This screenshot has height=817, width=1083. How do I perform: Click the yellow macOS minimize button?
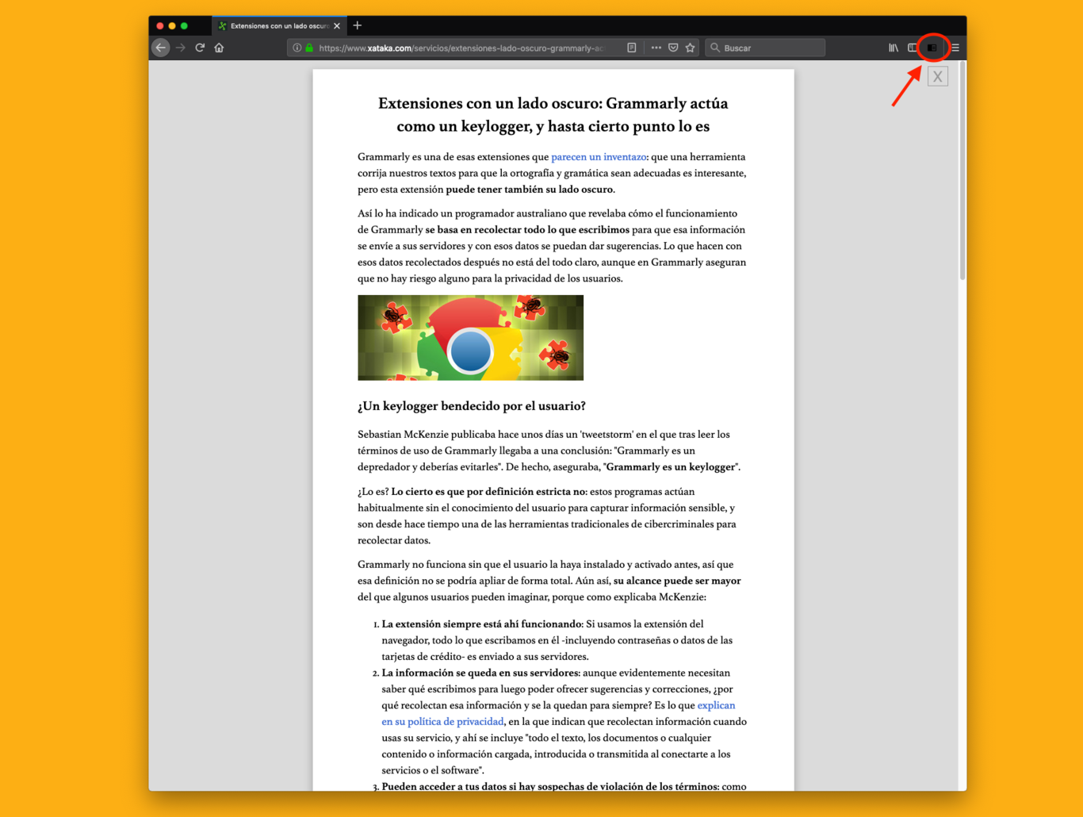point(171,25)
